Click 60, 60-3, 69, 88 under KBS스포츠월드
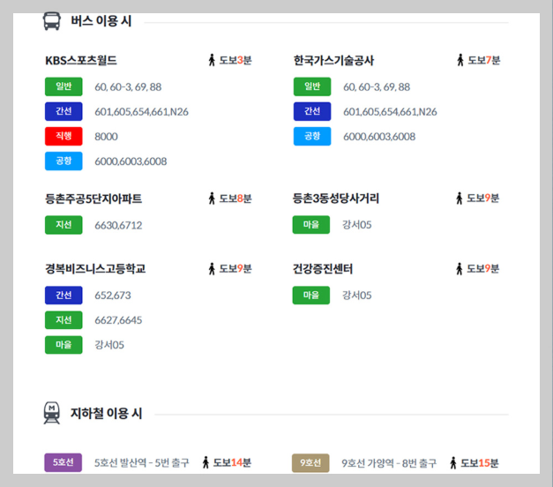Viewport: 553px width, 487px height. [x=128, y=86]
